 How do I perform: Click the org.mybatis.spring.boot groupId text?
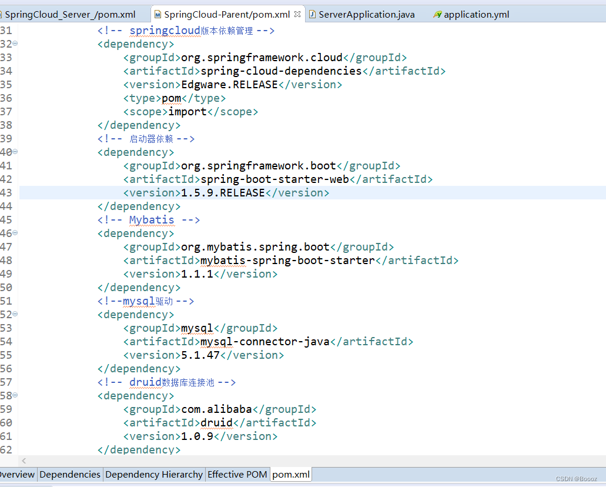[x=256, y=247]
